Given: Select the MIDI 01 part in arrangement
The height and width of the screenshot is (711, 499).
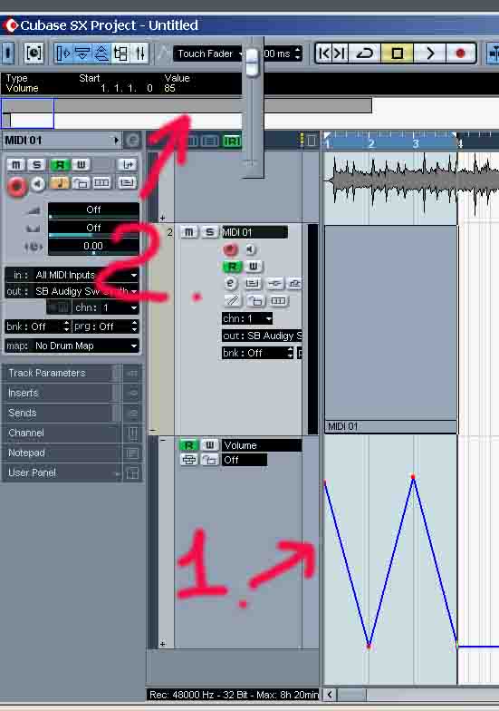Looking at the screenshot, I should [391, 330].
